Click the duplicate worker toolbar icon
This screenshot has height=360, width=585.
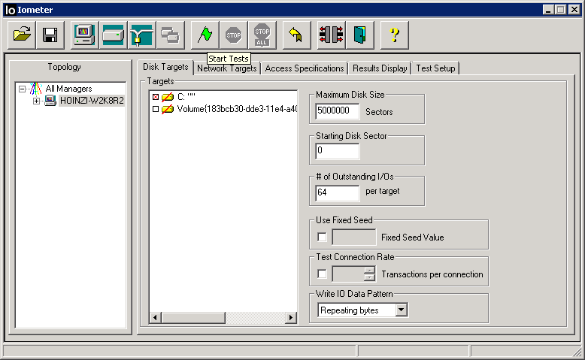[171, 35]
